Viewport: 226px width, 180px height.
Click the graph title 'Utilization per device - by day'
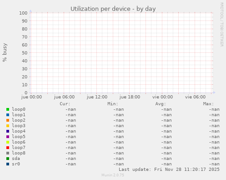113,9
